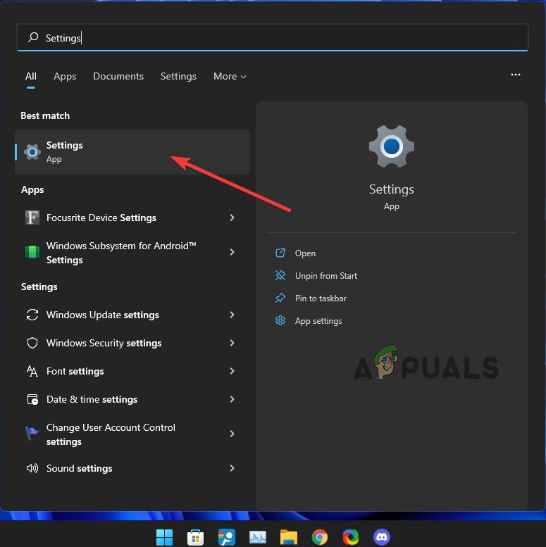Click the Font settings letter icon

tap(32, 371)
